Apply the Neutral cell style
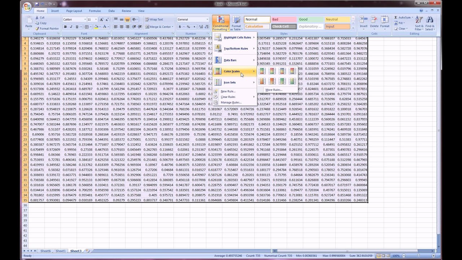Viewport: 462px width, 260px height. (x=337, y=19)
